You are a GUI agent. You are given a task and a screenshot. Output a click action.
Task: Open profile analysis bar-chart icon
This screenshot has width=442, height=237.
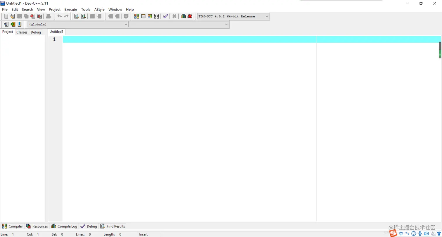[183, 16]
